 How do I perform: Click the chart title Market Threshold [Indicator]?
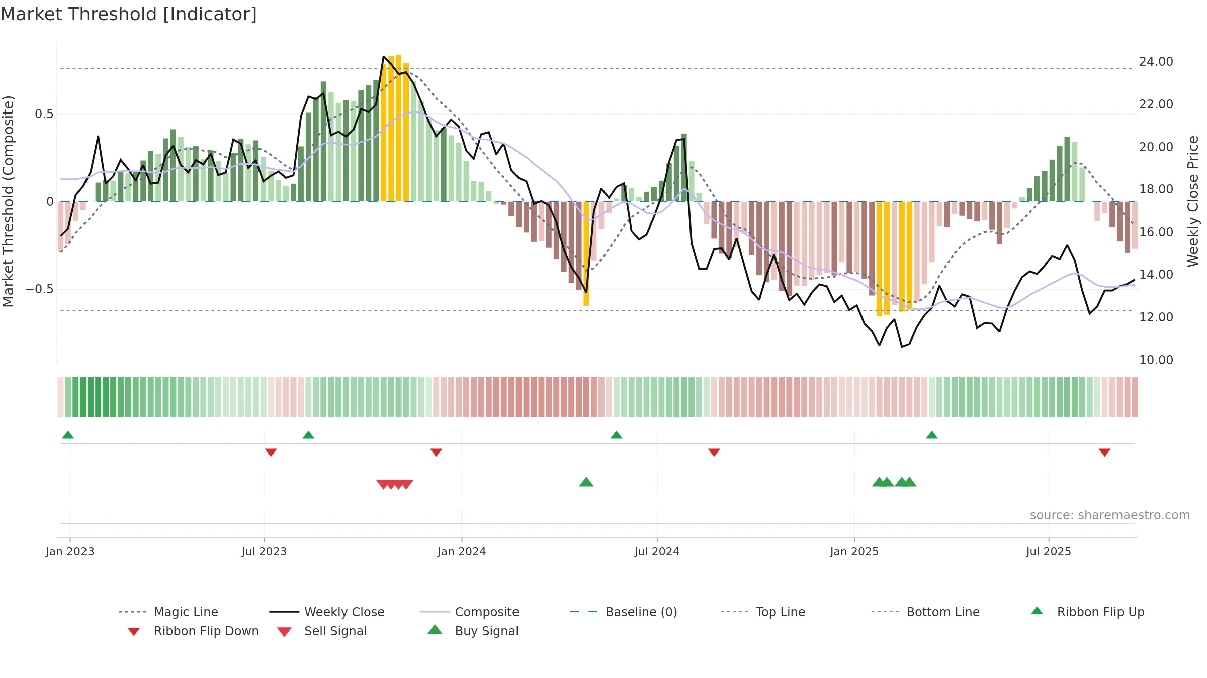(129, 14)
